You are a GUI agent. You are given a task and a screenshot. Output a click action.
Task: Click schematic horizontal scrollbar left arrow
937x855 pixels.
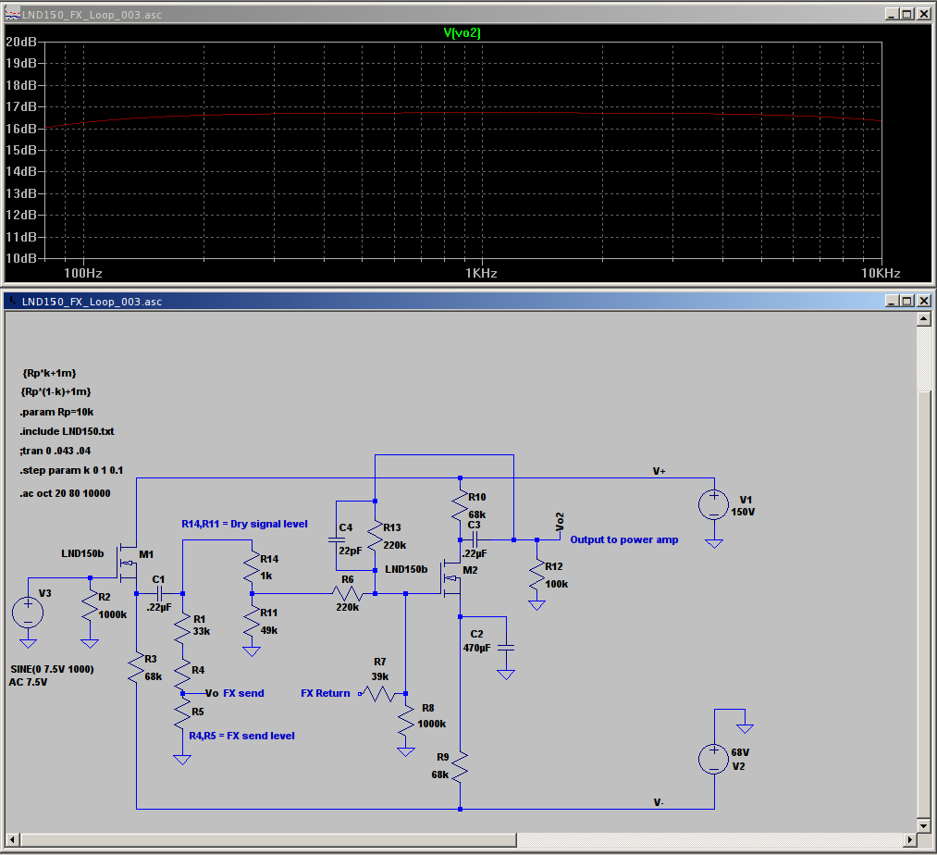pos(13,840)
